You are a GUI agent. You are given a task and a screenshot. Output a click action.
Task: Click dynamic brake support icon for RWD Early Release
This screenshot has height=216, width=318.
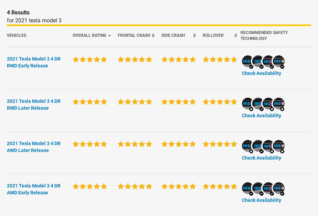pos(279,61)
